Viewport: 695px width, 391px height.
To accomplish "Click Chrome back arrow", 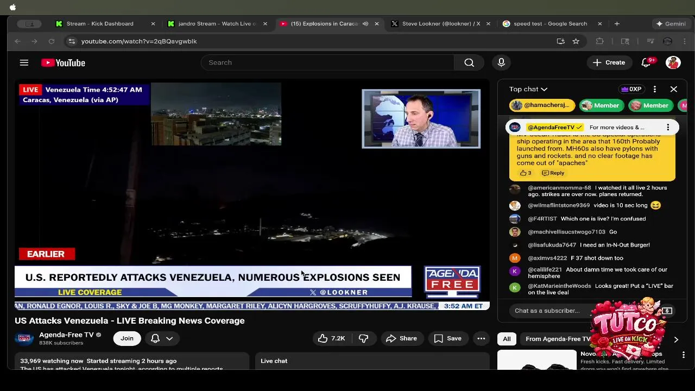I will coord(17,41).
